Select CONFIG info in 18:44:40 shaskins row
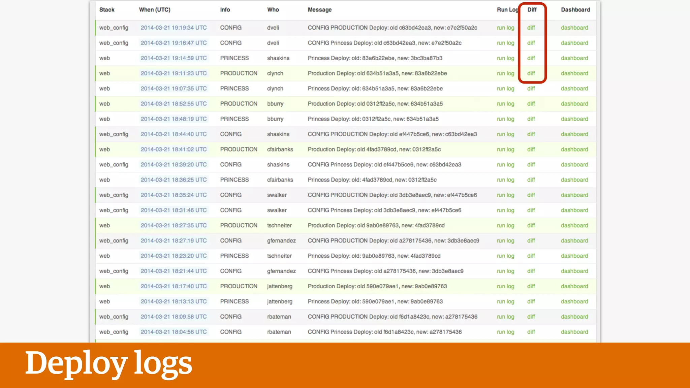 [231, 134]
